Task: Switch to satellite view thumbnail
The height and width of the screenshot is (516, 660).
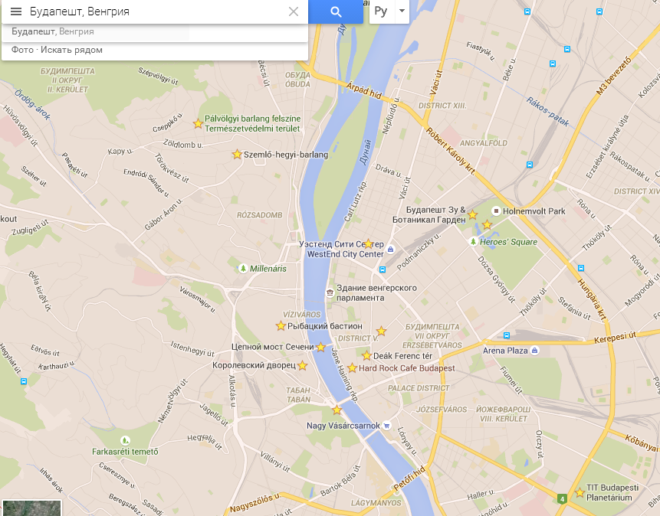Action: point(31,508)
